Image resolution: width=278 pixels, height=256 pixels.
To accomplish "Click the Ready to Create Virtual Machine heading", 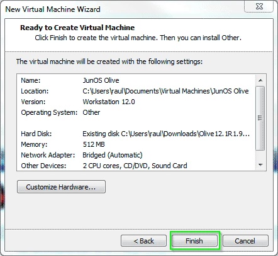I will (77, 28).
